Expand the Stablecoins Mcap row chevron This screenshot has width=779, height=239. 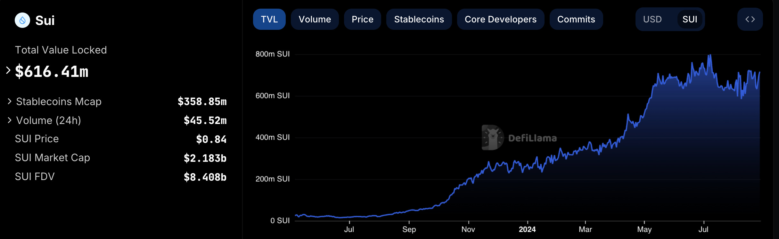10,101
